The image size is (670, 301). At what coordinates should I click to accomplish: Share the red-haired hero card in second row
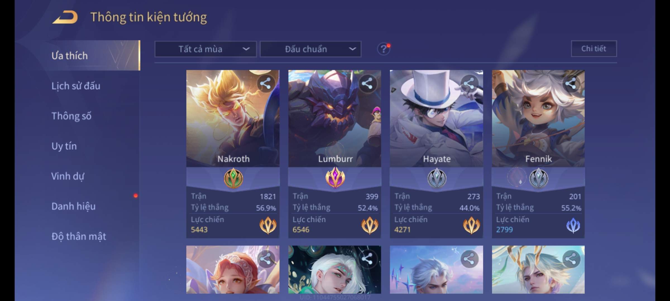(265, 259)
